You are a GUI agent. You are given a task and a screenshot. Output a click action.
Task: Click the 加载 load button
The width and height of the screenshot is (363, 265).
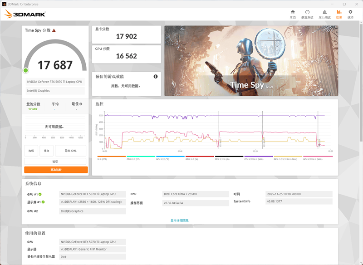pyautogui.click(x=31, y=151)
